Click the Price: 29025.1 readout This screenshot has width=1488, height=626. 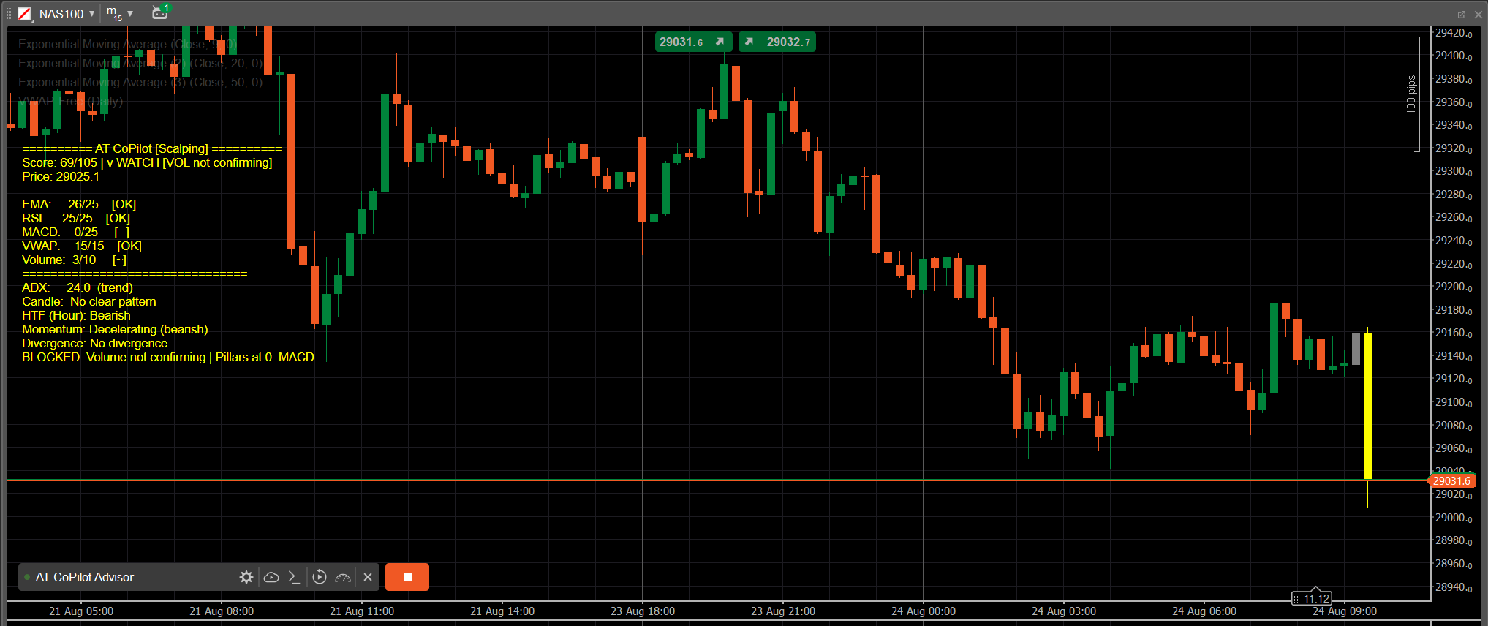[x=61, y=176]
